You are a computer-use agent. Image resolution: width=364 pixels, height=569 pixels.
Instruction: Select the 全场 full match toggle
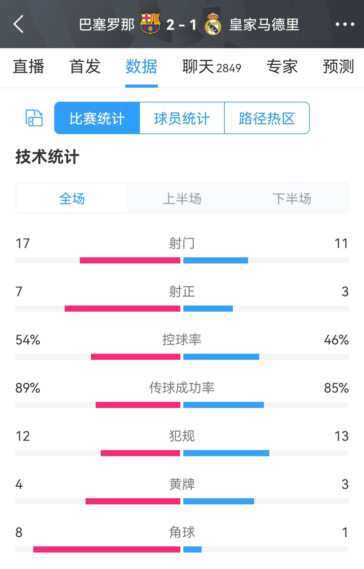[x=72, y=198]
